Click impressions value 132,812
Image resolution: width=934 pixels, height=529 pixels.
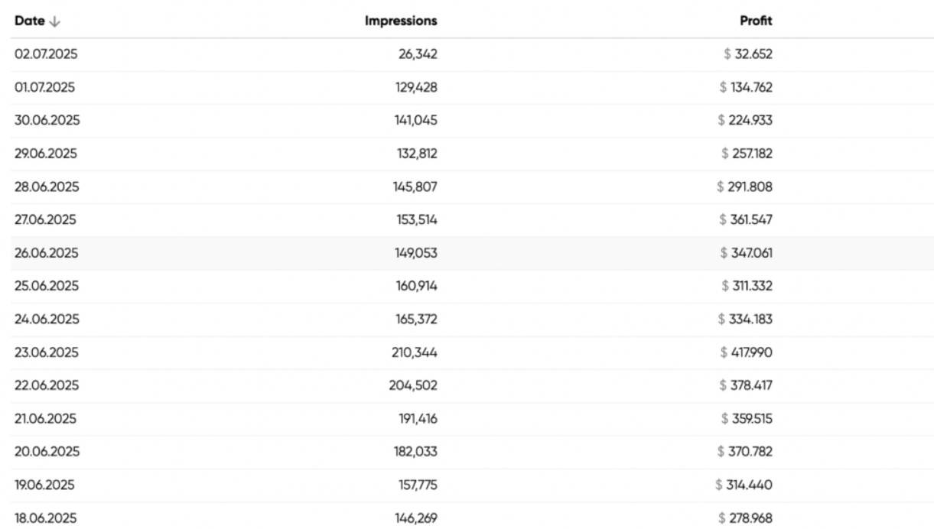416,154
